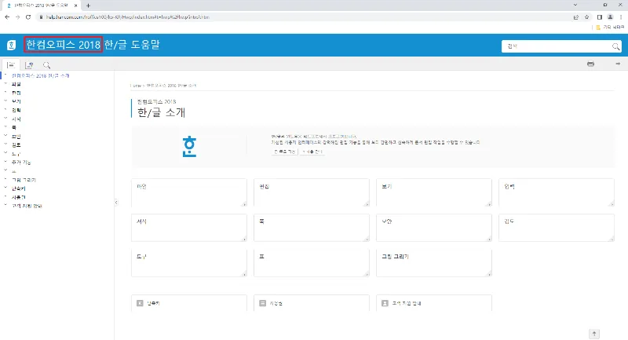Click the Hancom logo icon in blue header
This screenshot has height=340, width=628.
11,45
